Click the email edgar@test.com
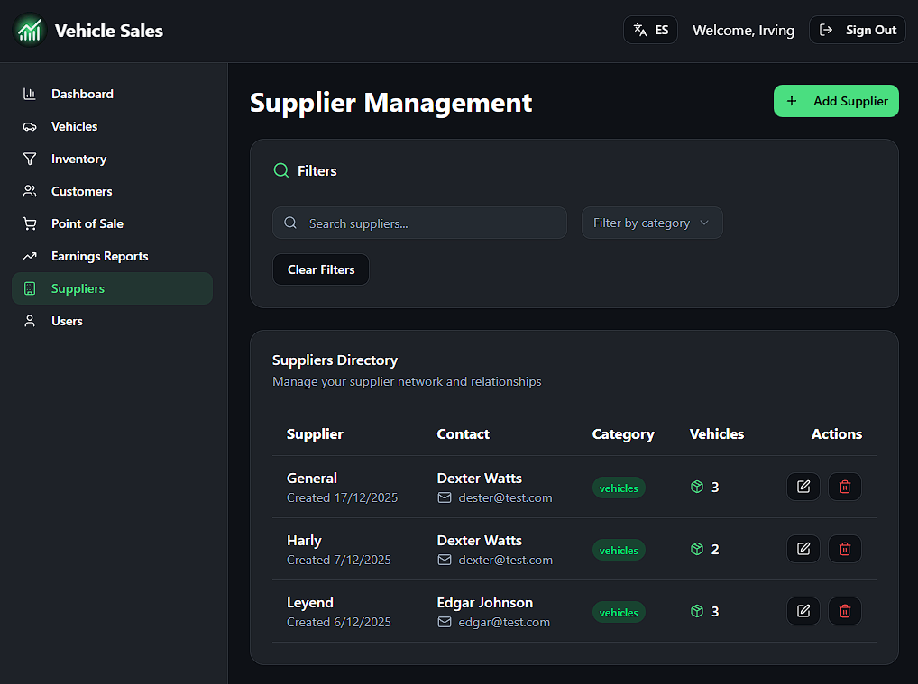This screenshot has height=684, width=918. point(504,622)
